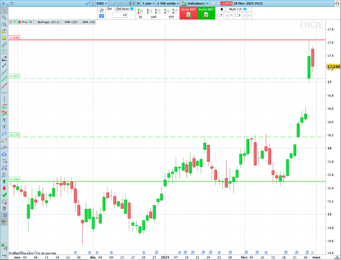This screenshot has height=260, width=341.
Task: Click the 17,640 red horizontal line label
Action: point(14,38)
